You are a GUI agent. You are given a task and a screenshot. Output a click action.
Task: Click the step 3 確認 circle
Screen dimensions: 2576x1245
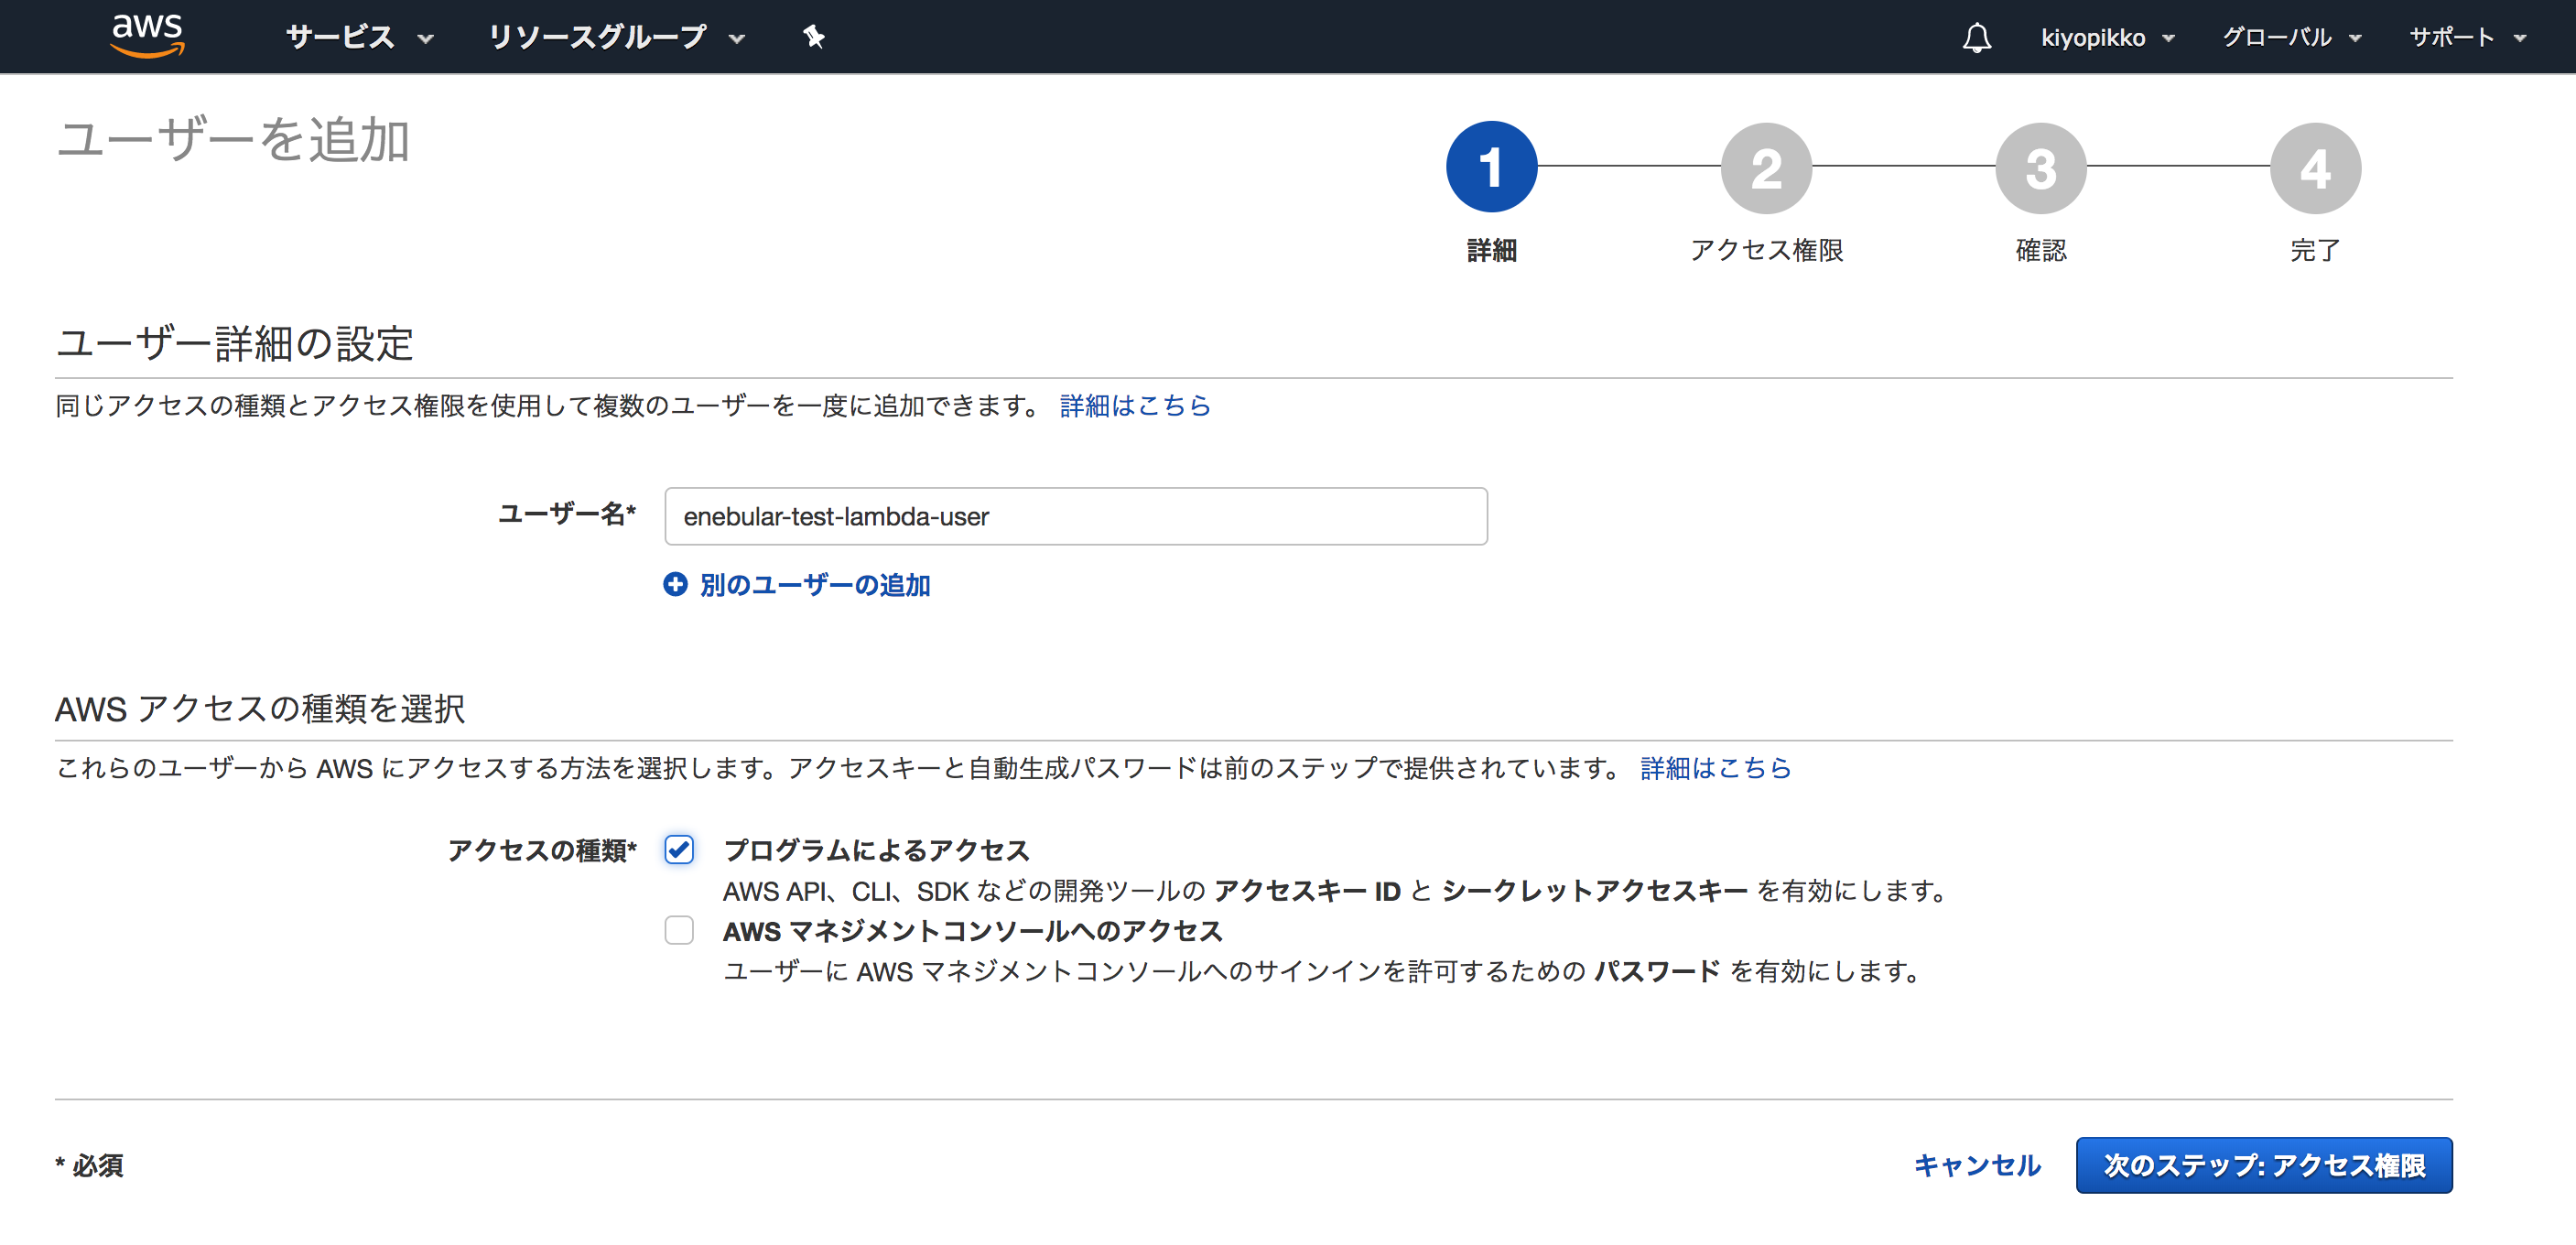tap(2040, 167)
